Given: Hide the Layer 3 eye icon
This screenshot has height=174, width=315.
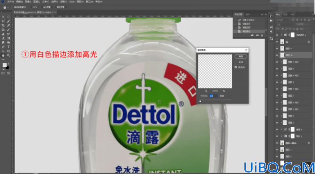Looking at the screenshot, I should coord(277,156).
